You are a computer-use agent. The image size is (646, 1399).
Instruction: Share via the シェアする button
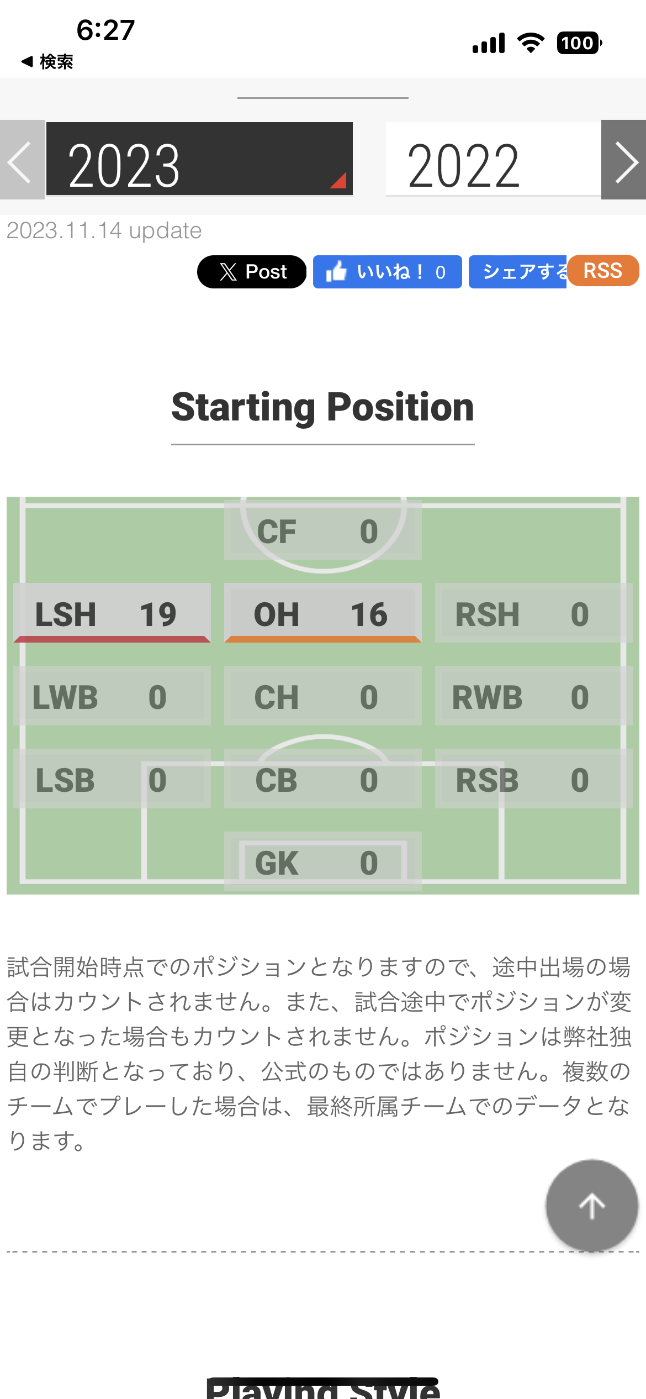(517, 272)
